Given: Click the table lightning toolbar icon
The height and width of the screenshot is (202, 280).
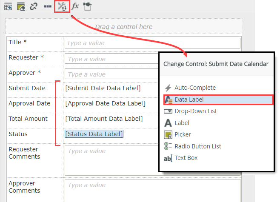Looking at the screenshot, I should pos(8,7).
